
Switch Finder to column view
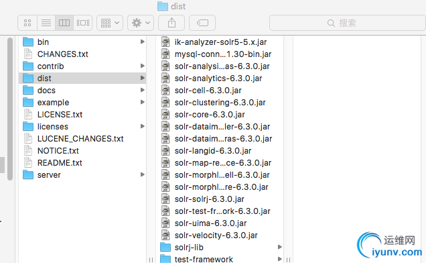[x=64, y=23]
